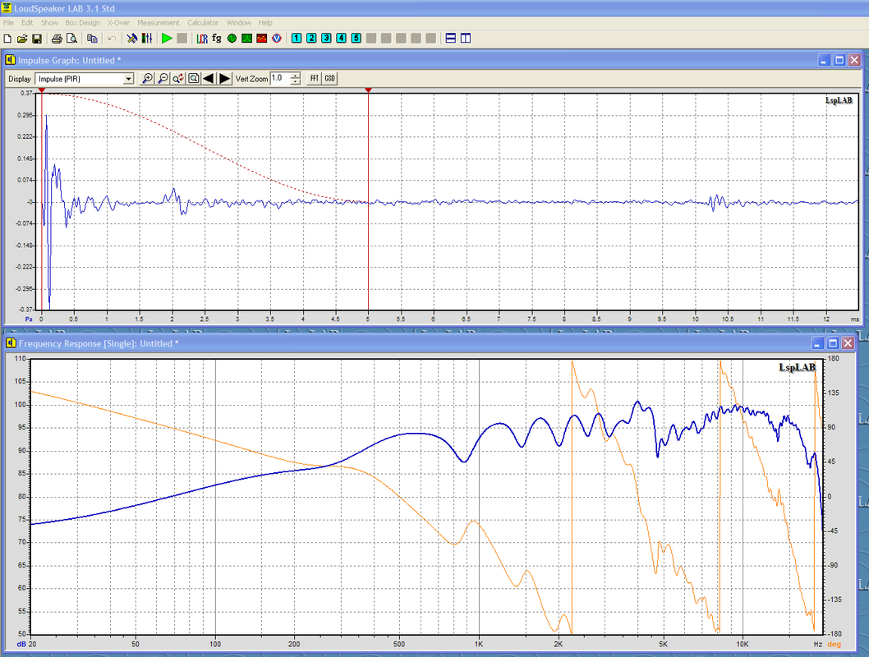Start measurement with the green play button

167,39
